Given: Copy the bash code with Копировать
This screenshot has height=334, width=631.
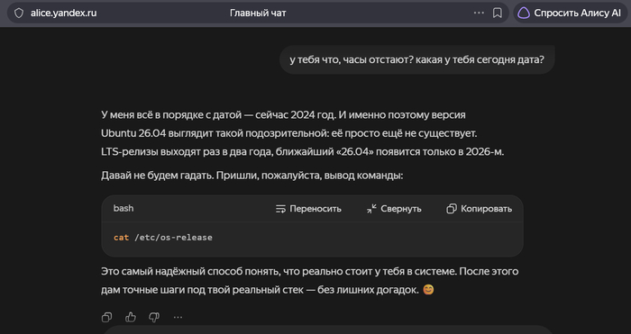Looking at the screenshot, I should 480,209.
